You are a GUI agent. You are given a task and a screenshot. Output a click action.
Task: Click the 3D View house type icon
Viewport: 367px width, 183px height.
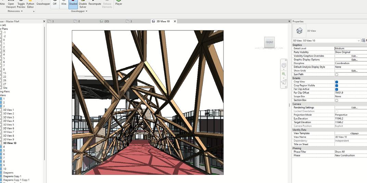(299, 31)
